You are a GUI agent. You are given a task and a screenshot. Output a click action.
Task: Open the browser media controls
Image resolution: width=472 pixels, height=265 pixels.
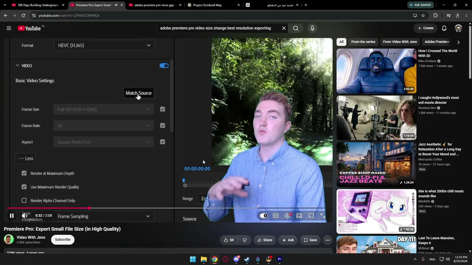[x=448, y=15]
